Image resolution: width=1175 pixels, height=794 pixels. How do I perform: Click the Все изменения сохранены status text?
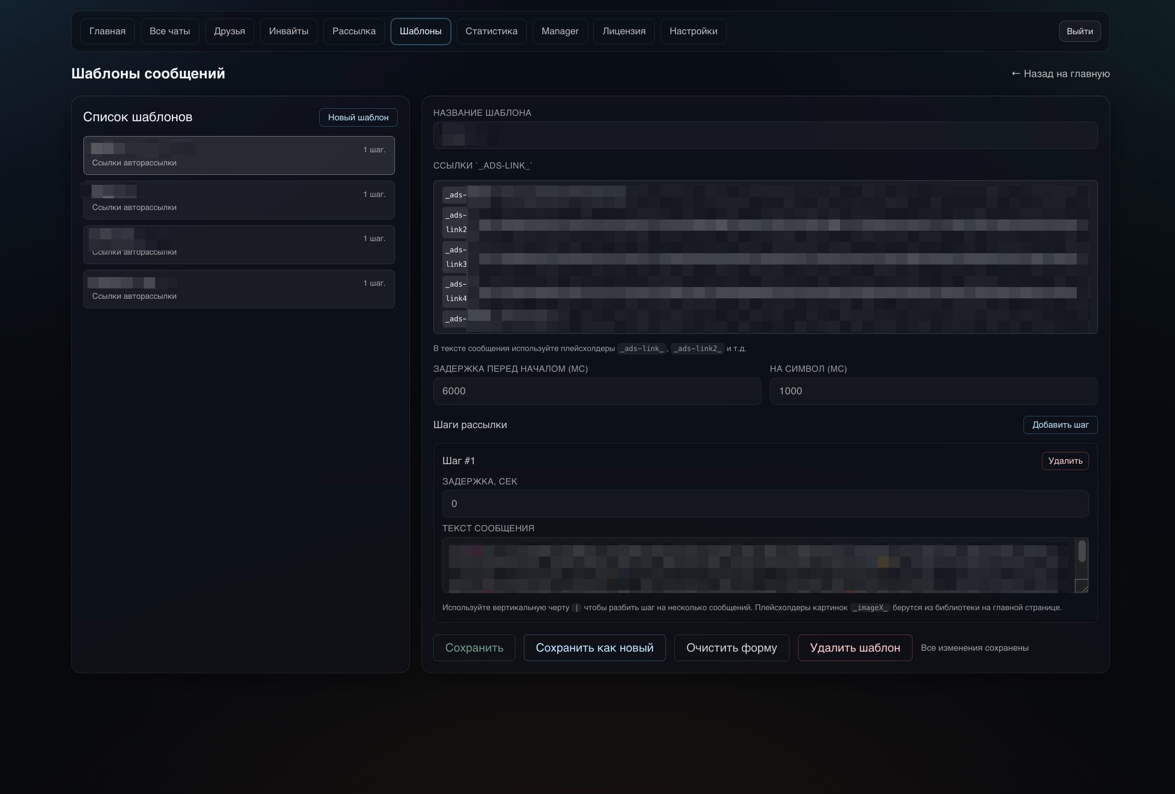(974, 648)
